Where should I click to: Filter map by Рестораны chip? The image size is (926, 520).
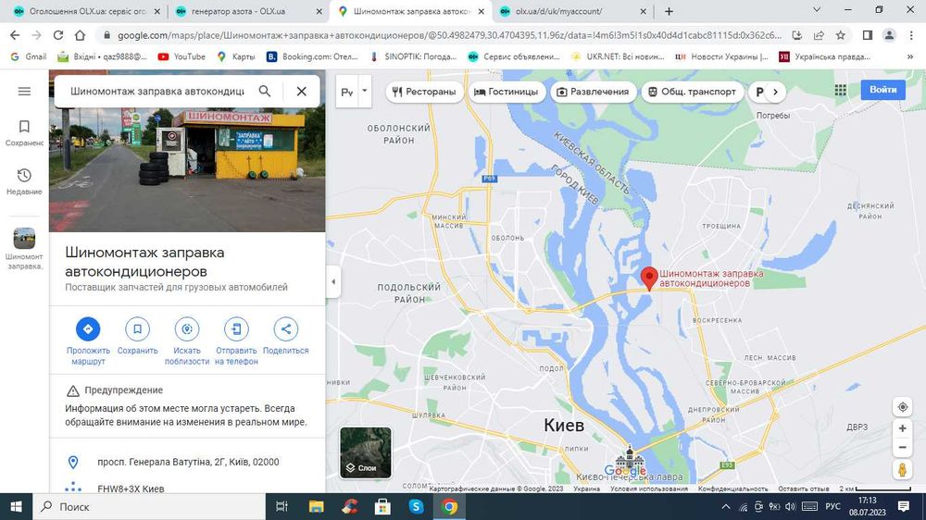[425, 92]
